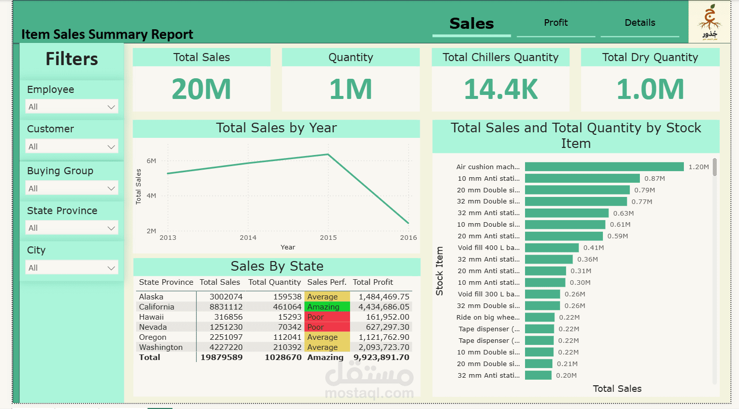This screenshot has height=409, width=739.
Task: Click the 2015 peak on sales line
Action: point(328,155)
